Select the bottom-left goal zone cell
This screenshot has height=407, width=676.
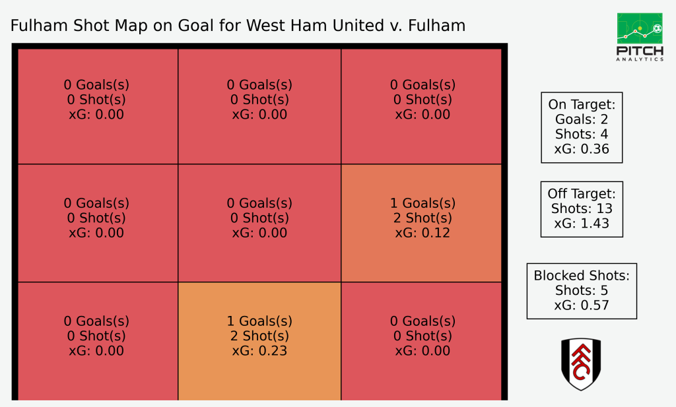point(98,341)
